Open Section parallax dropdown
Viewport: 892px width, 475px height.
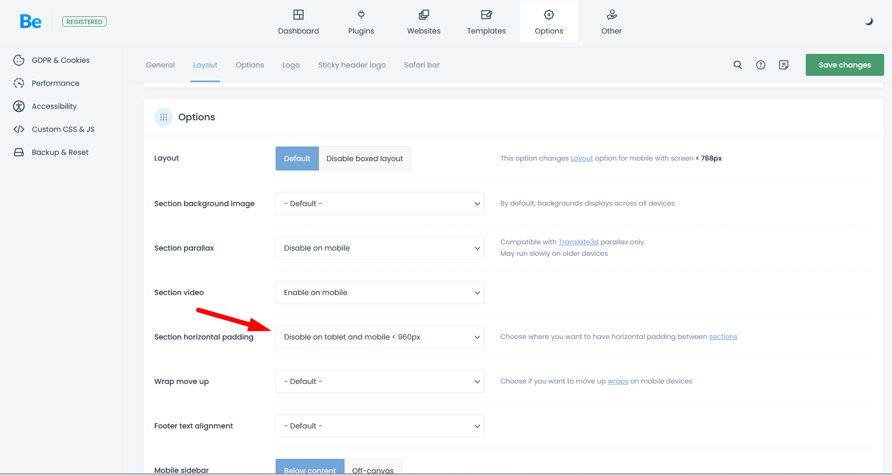point(380,248)
